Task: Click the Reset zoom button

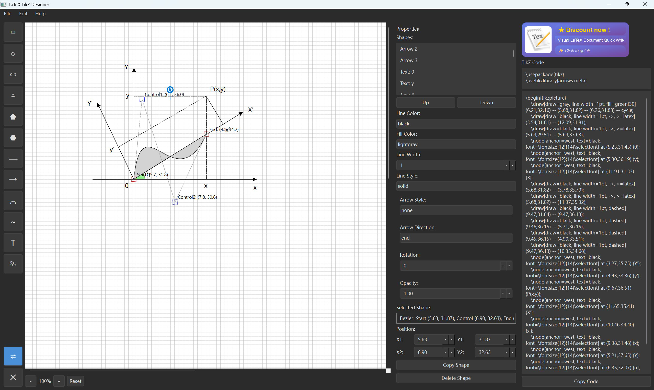Action: 75,381
